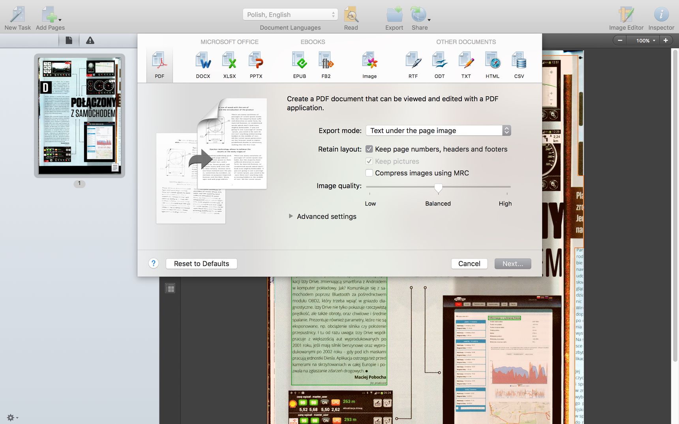Click MICROSOFT OFFICE section label
This screenshot has width=679, height=424.
[x=229, y=42]
